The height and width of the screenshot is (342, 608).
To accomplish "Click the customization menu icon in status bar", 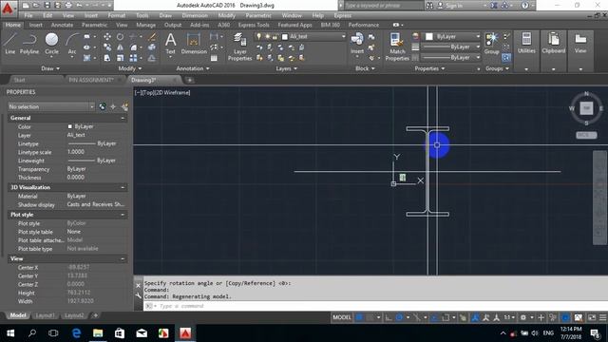I will 602,317.
